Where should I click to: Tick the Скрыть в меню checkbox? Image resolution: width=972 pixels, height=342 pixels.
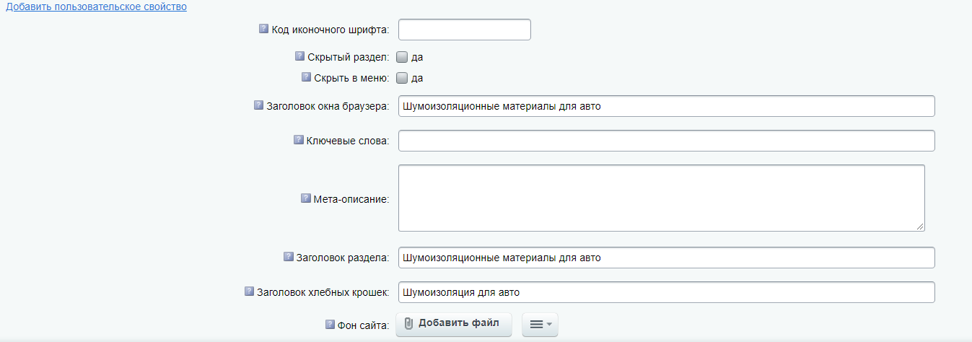403,78
